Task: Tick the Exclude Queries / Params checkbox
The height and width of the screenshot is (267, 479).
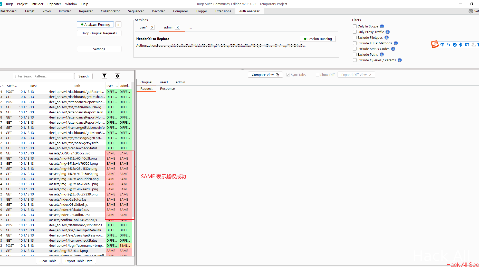Action: tap(355, 60)
